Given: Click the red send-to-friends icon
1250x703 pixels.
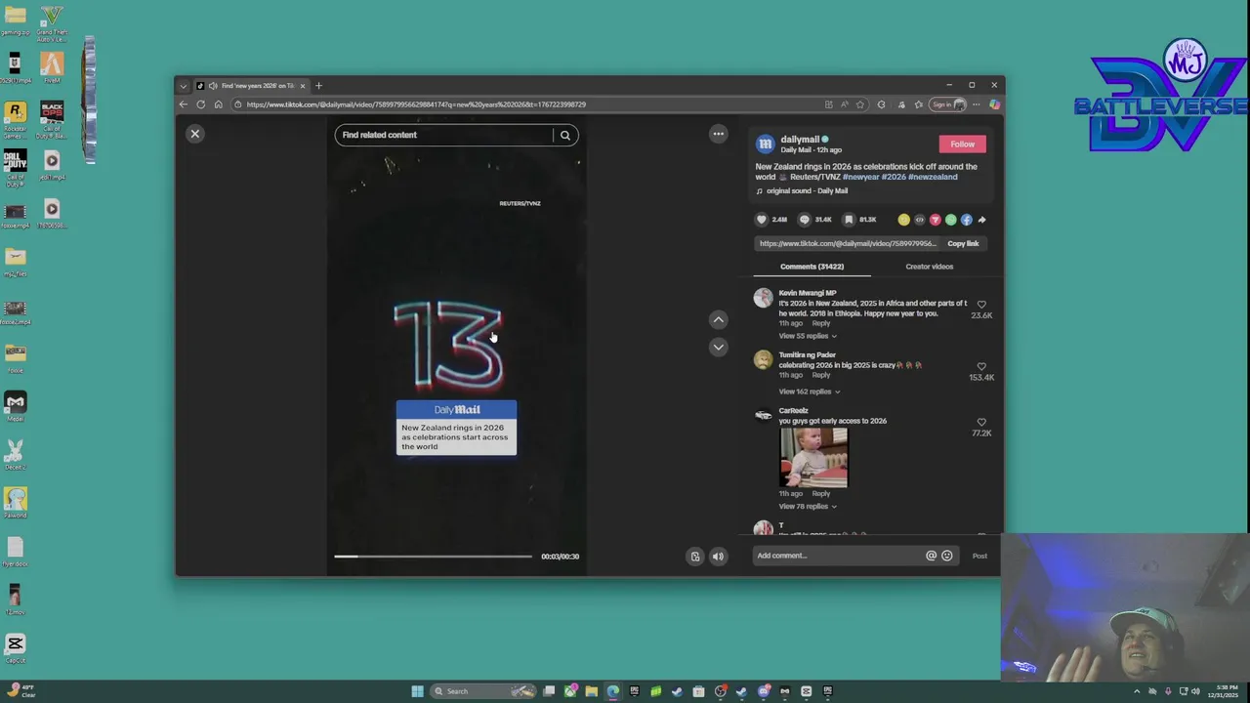Looking at the screenshot, I should (x=935, y=220).
